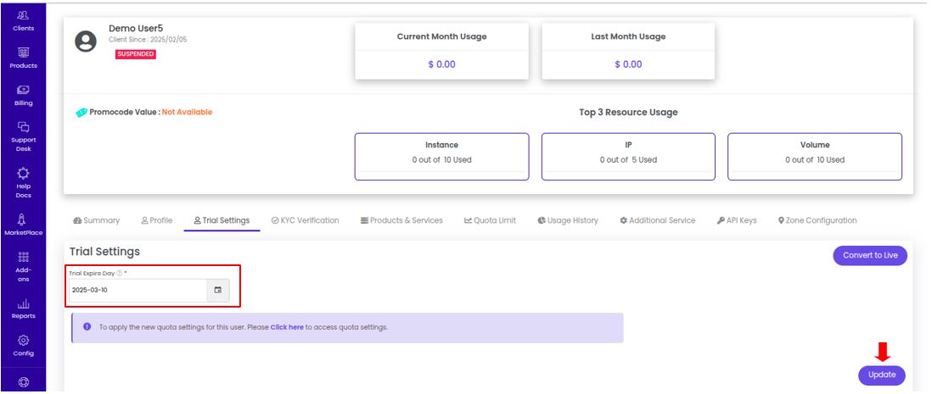Follow the 'Click here' quota settings link
932x394 pixels.
287,327
